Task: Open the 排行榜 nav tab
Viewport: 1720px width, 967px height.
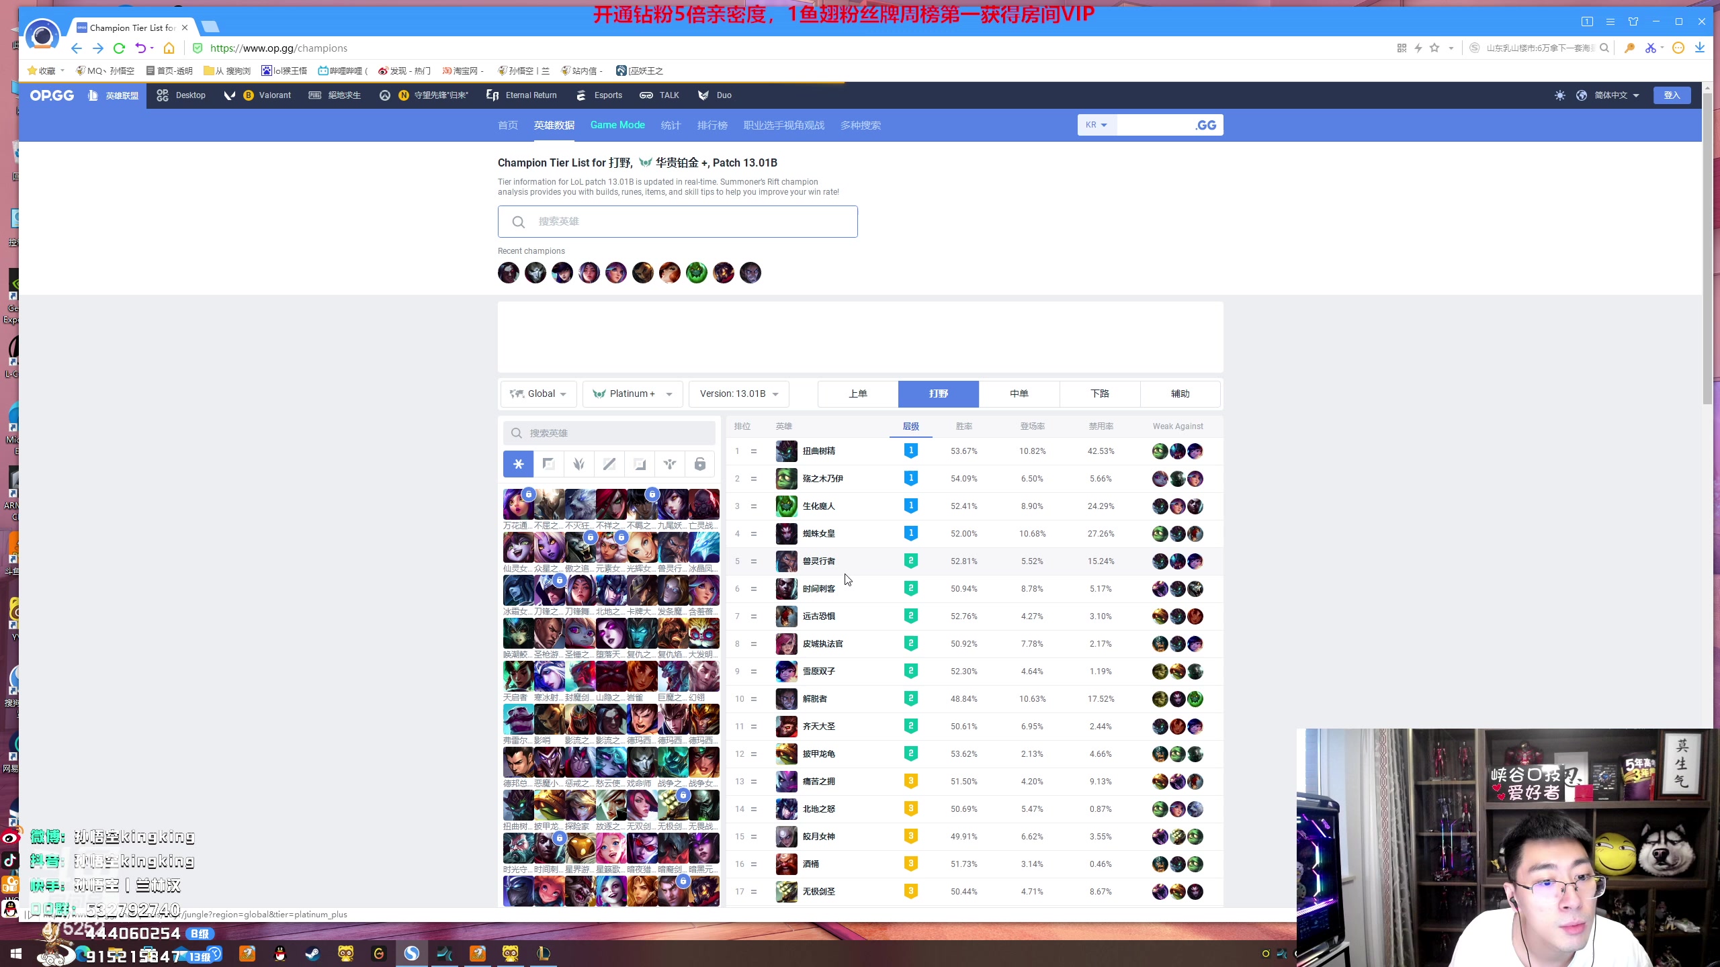Action: [x=712, y=126]
